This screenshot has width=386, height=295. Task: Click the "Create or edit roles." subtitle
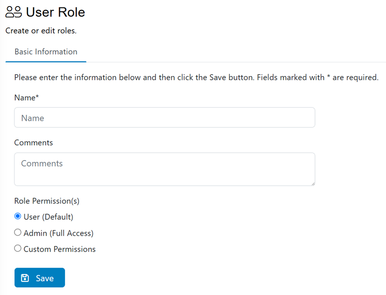point(41,31)
